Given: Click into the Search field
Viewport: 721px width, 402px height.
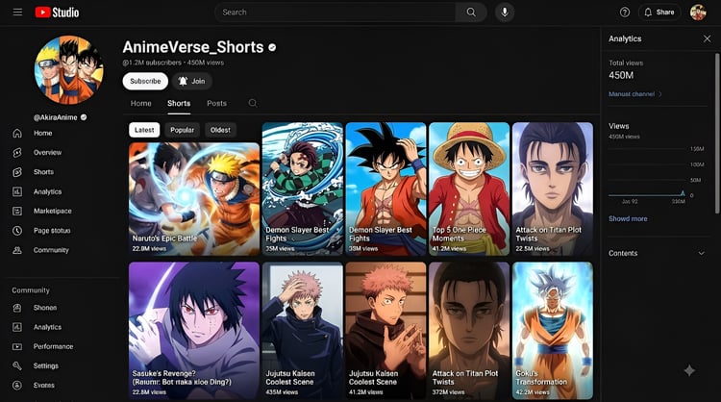Looking at the screenshot, I should click(336, 13).
